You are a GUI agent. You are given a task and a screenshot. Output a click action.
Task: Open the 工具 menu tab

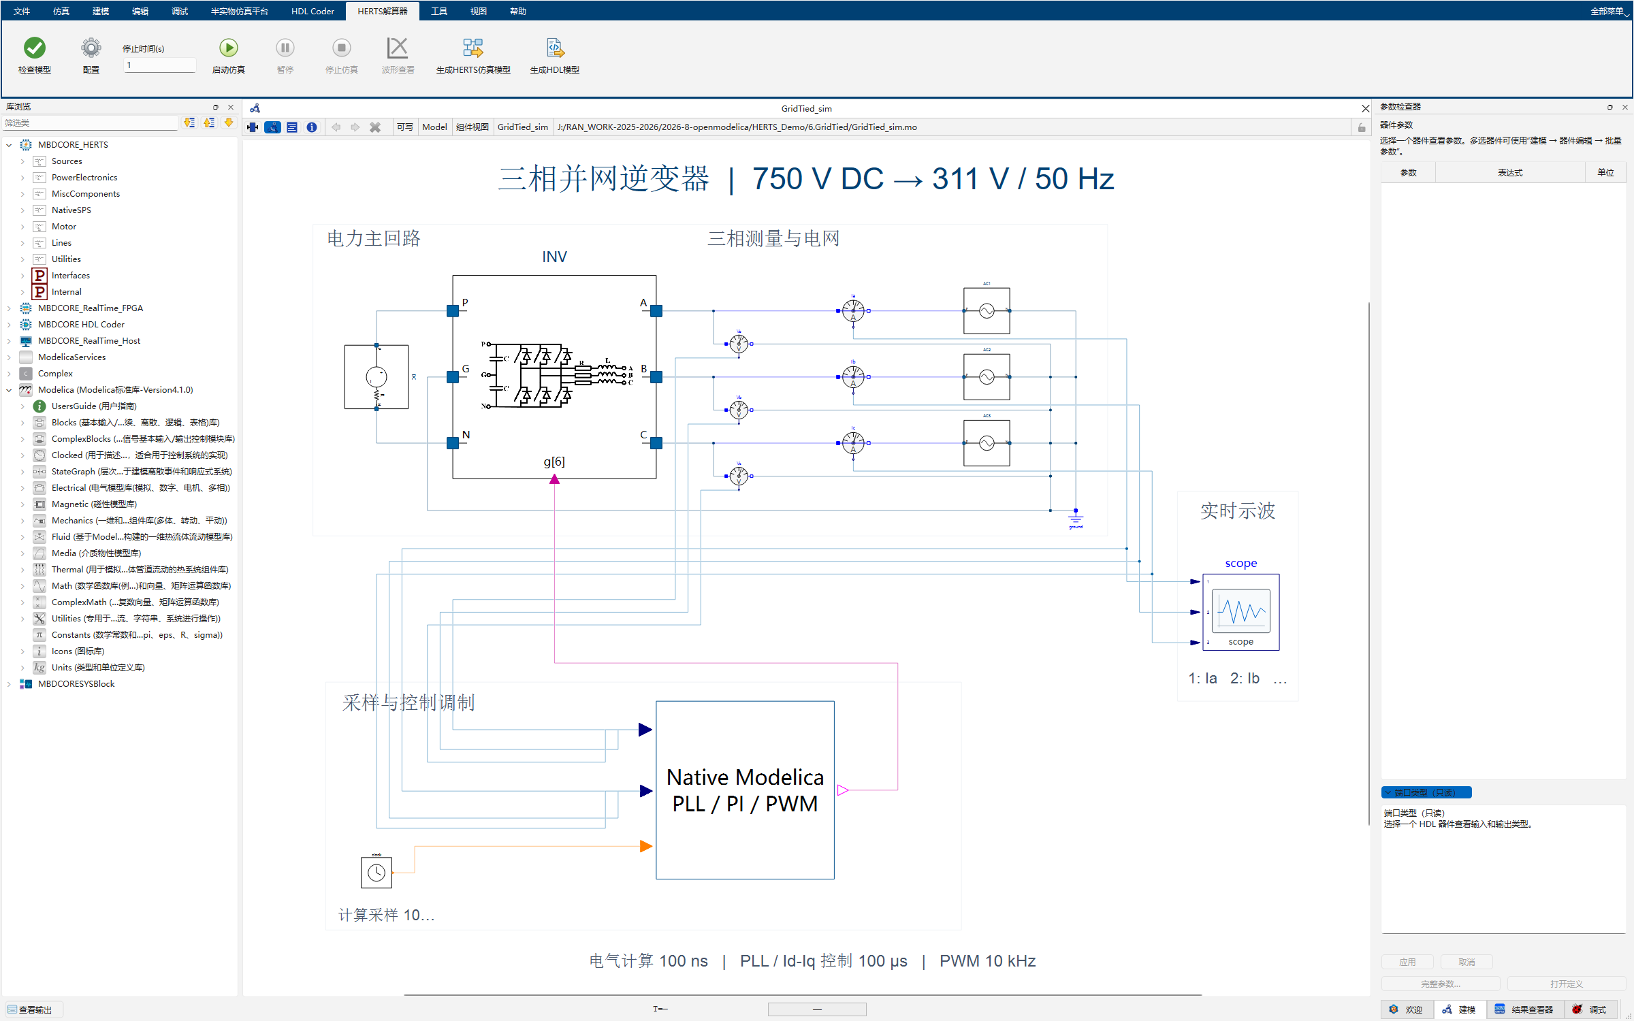click(439, 11)
